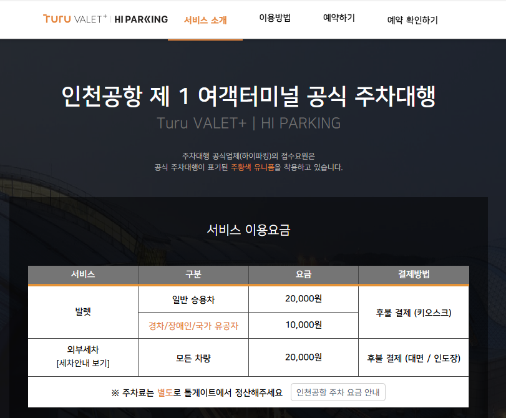
Task: Click the 경차/장애인/국가 유공자 orange cell
Action: [192, 325]
